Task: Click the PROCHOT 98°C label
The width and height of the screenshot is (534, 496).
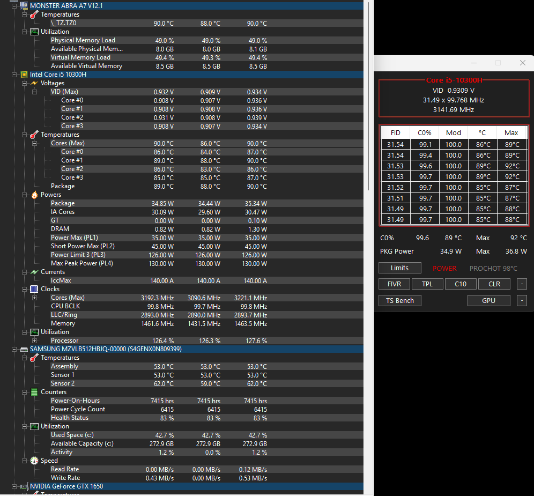Action: pos(493,269)
